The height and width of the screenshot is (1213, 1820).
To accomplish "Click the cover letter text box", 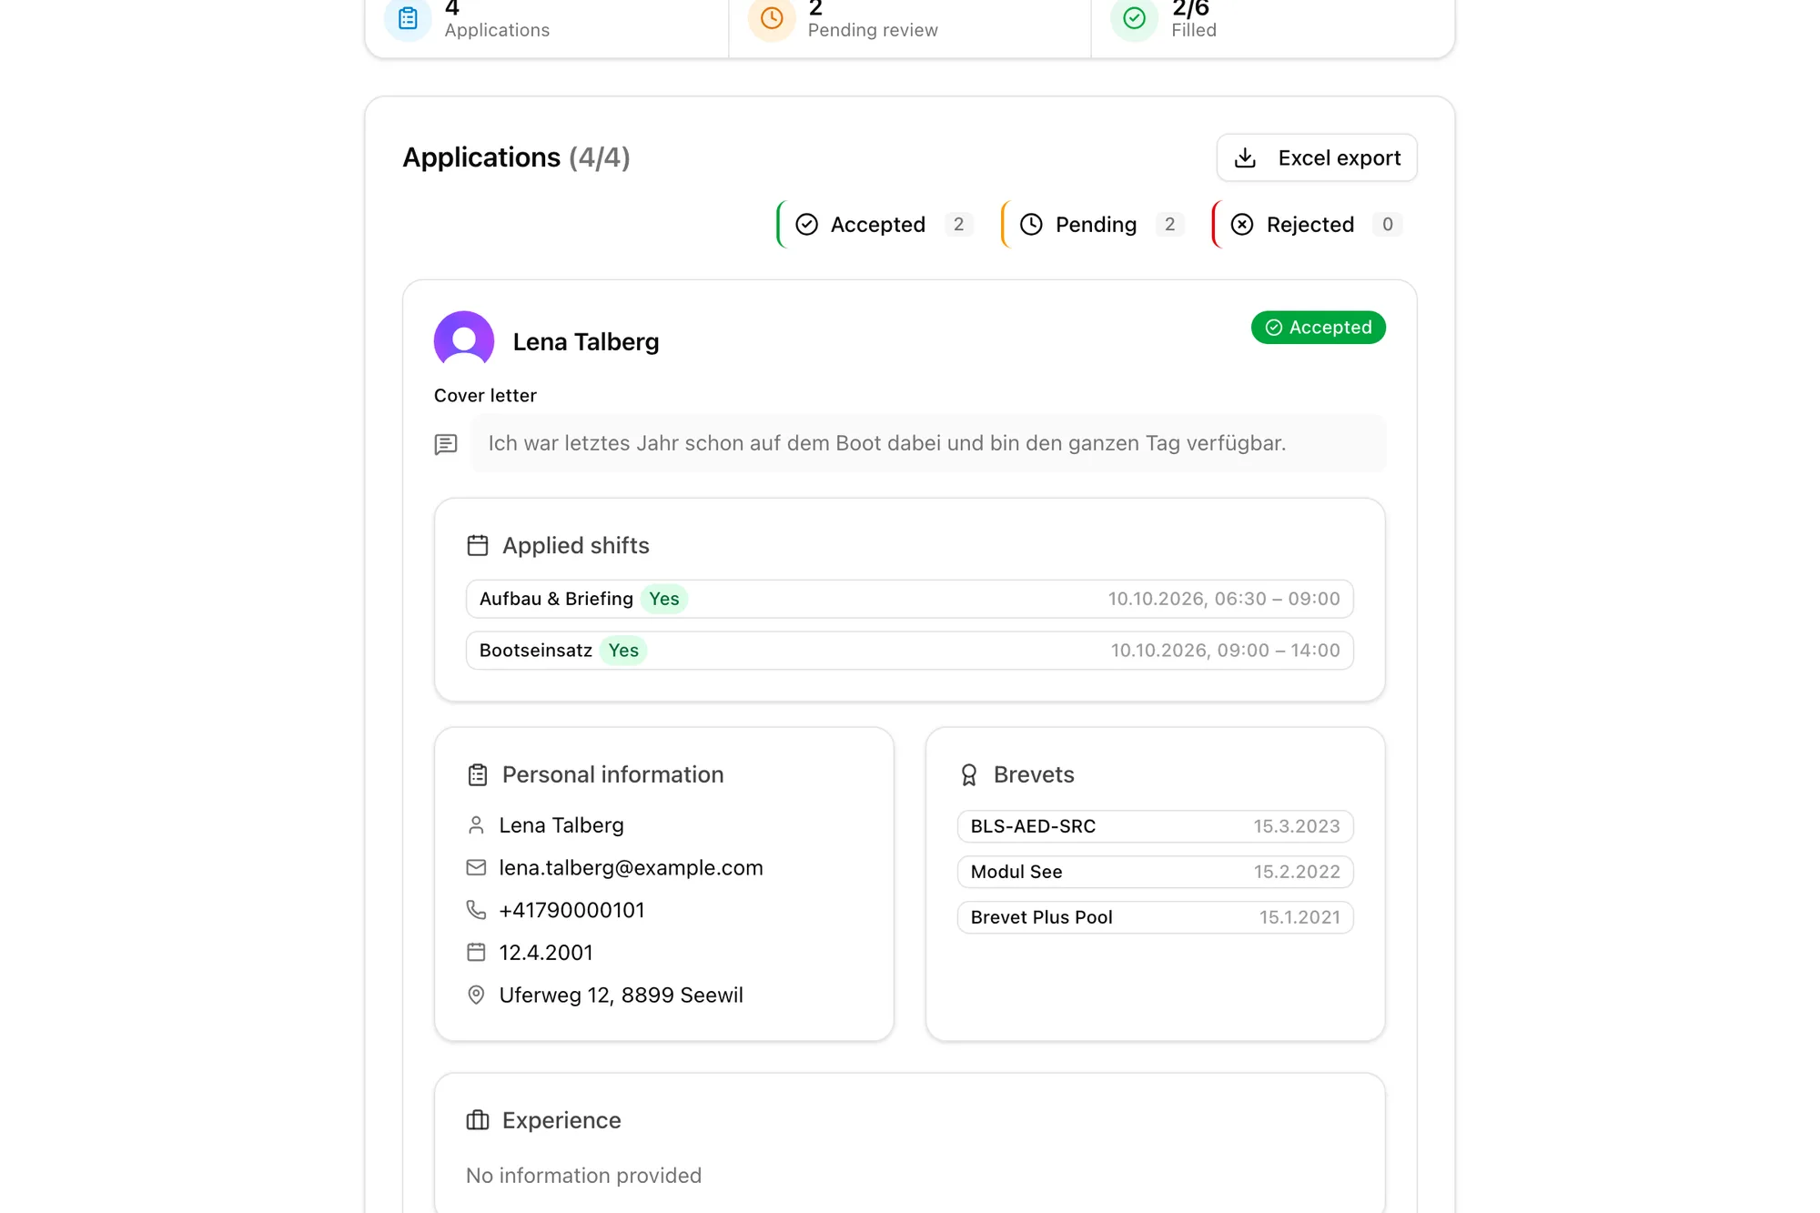I will (x=928, y=443).
